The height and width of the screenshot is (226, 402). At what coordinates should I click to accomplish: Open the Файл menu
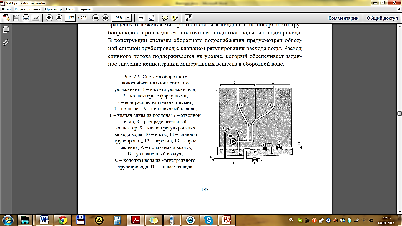pyautogui.click(x=6, y=9)
